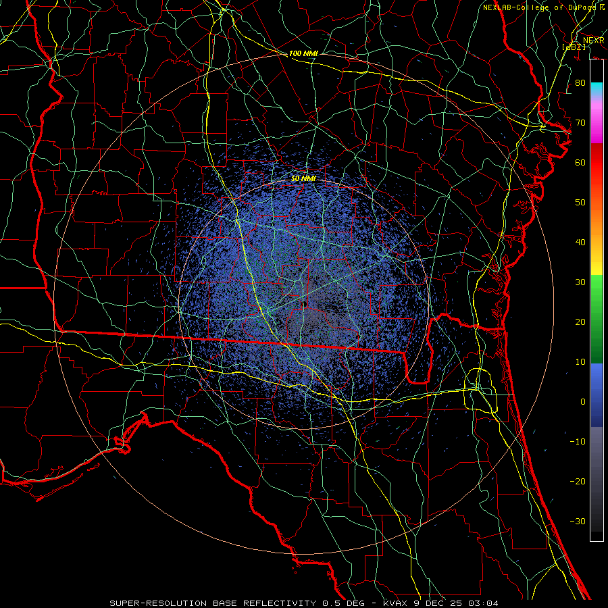Viewport: 608px width, 608px height.
Task: Select the 10 value on dBZ scale
Action: [x=580, y=362]
